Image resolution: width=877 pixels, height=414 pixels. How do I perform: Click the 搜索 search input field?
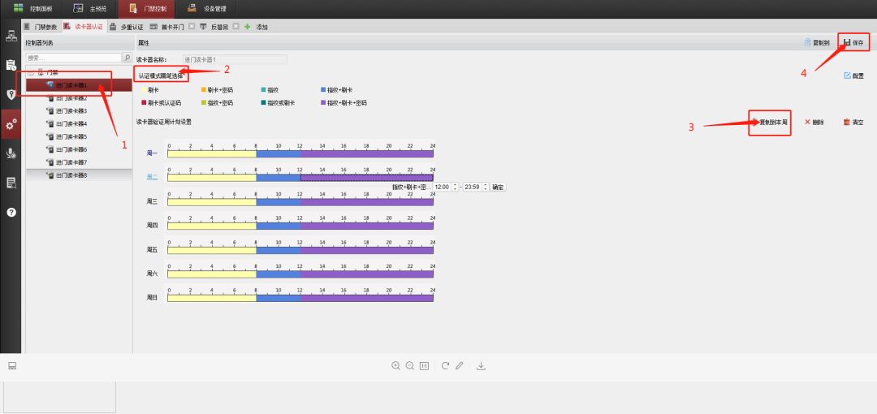(x=73, y=58)
